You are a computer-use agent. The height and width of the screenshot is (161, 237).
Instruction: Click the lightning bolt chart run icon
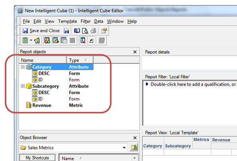coord(37,40)
